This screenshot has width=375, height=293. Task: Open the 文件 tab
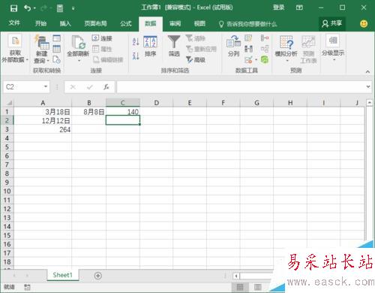[14, 23]
